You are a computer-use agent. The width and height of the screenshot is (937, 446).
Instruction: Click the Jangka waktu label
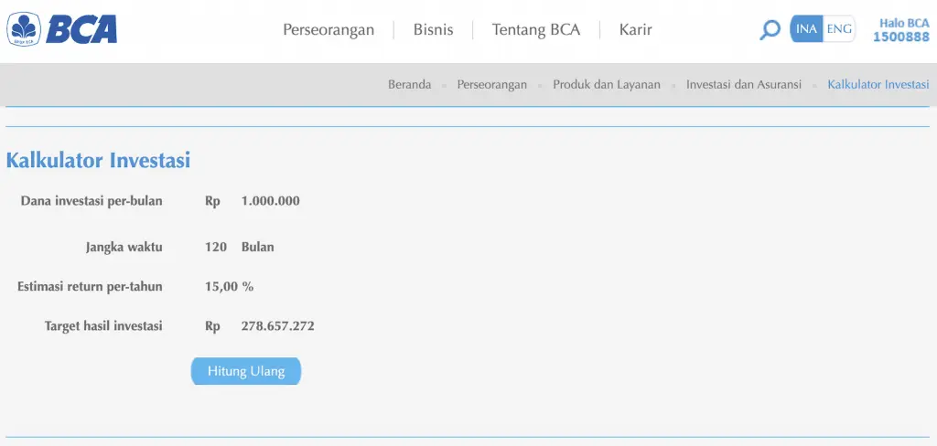[124, 247]
